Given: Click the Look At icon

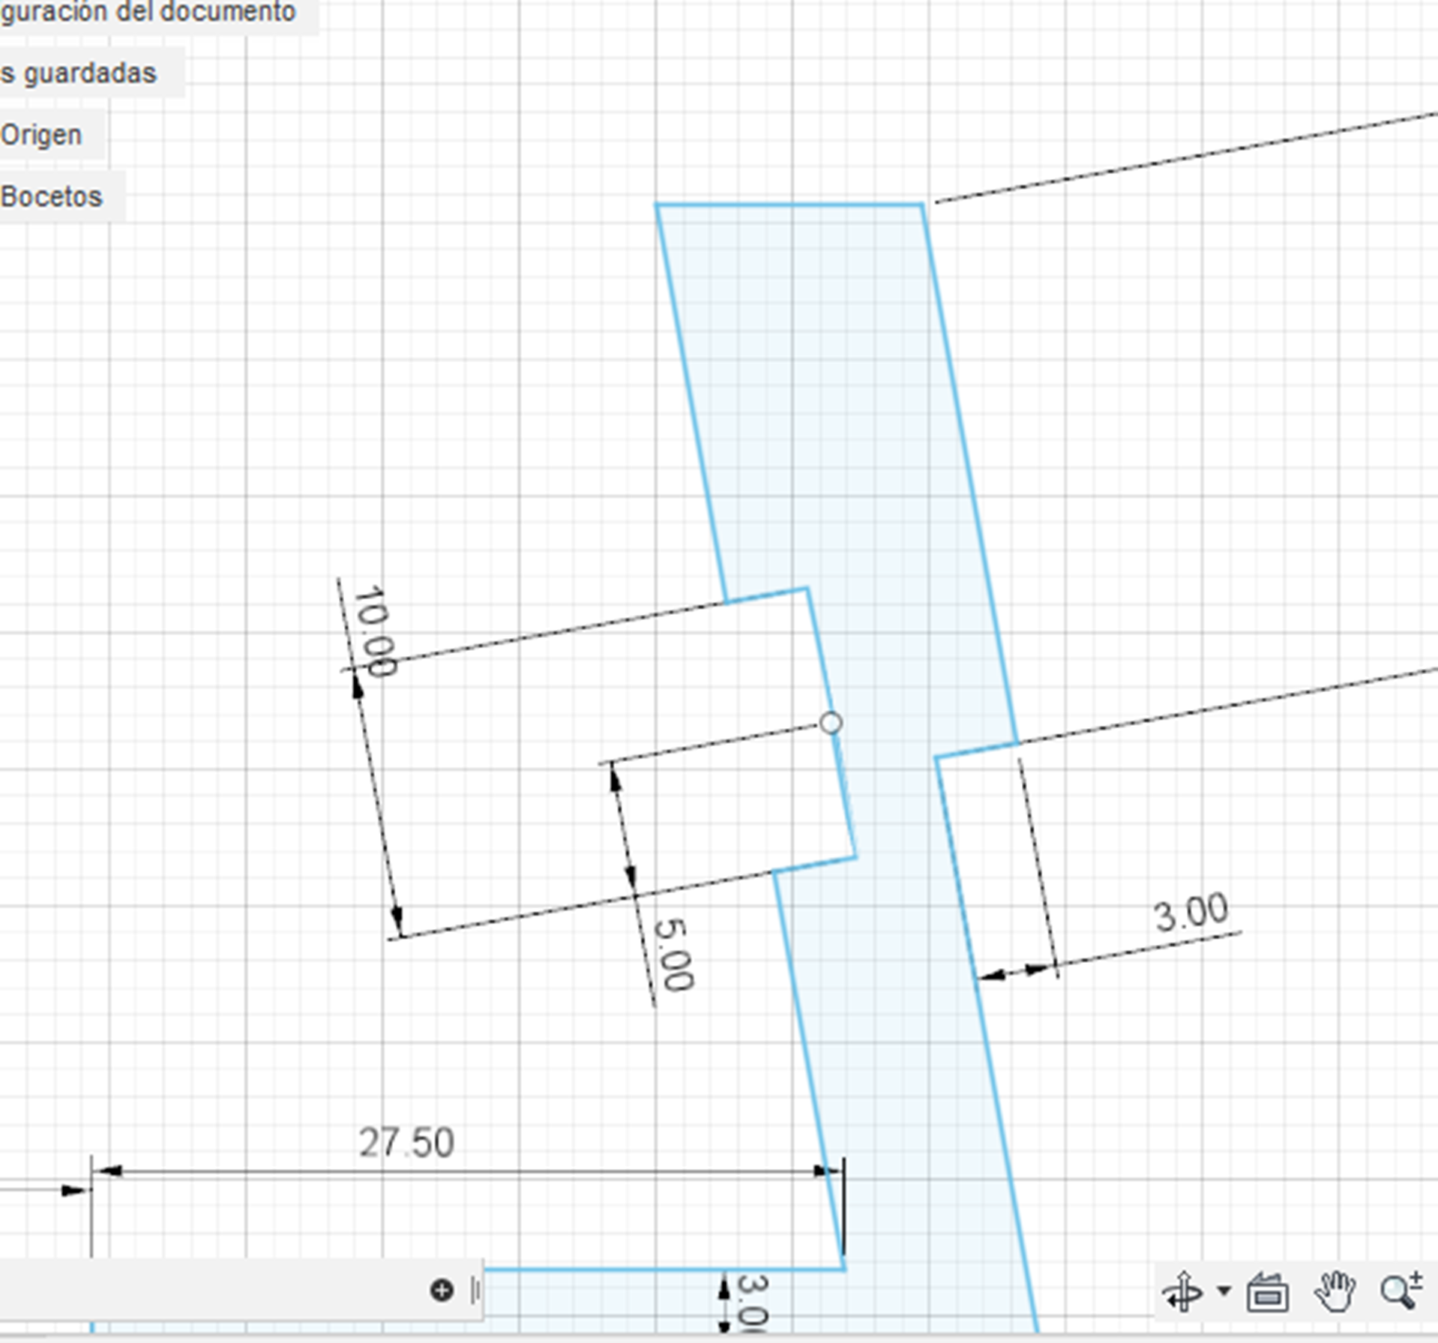Looking at the screenshot, I should pos(1267,1292).
